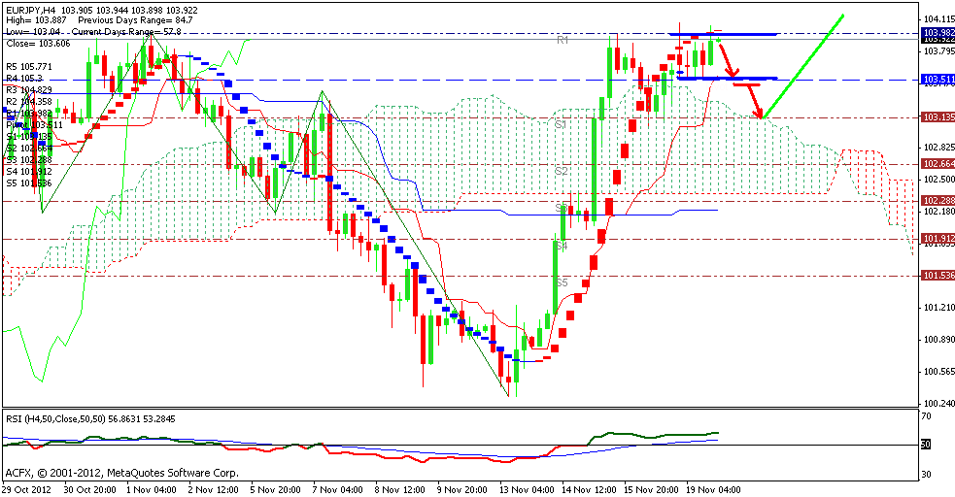Select the gray R1 line label on chart
The height and width of the screenshot is (497, 955).
pyautogui.click(x=563, y=40)
